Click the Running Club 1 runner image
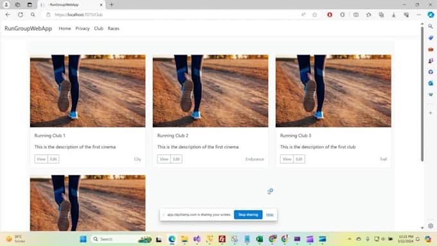This screenshot has width=437, height=246. (88, 91)
